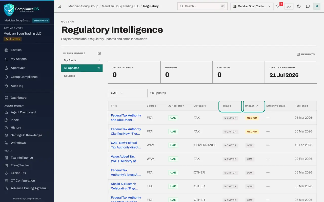
Task: Open notifications bell with 6 badge
Action: point(277,6)
